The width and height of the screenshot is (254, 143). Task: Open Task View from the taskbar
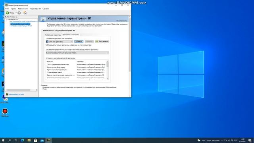[16, 140]
